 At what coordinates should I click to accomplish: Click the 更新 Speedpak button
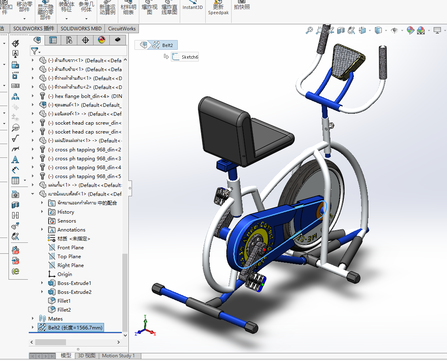[x=218, y=7]
